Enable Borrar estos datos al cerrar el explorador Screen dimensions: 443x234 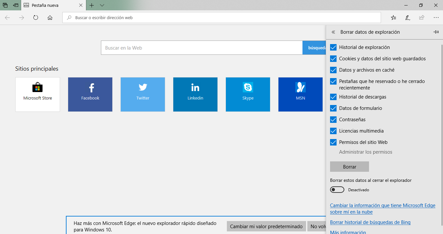(x=337, y=190)
